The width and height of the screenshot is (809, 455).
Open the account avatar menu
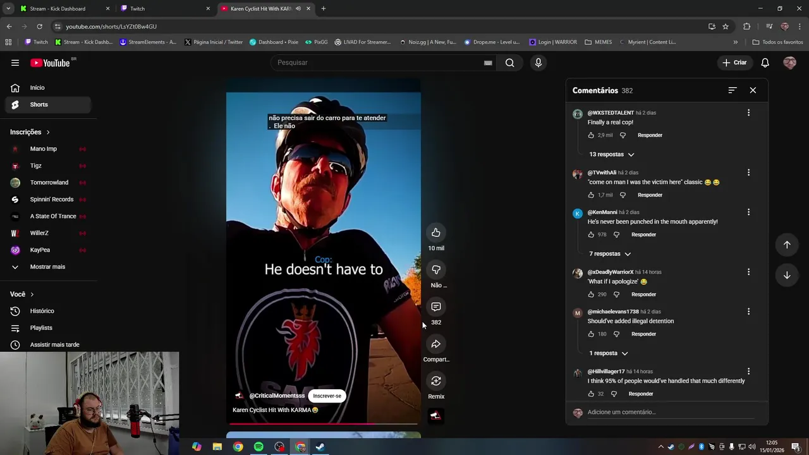(789, 63)
